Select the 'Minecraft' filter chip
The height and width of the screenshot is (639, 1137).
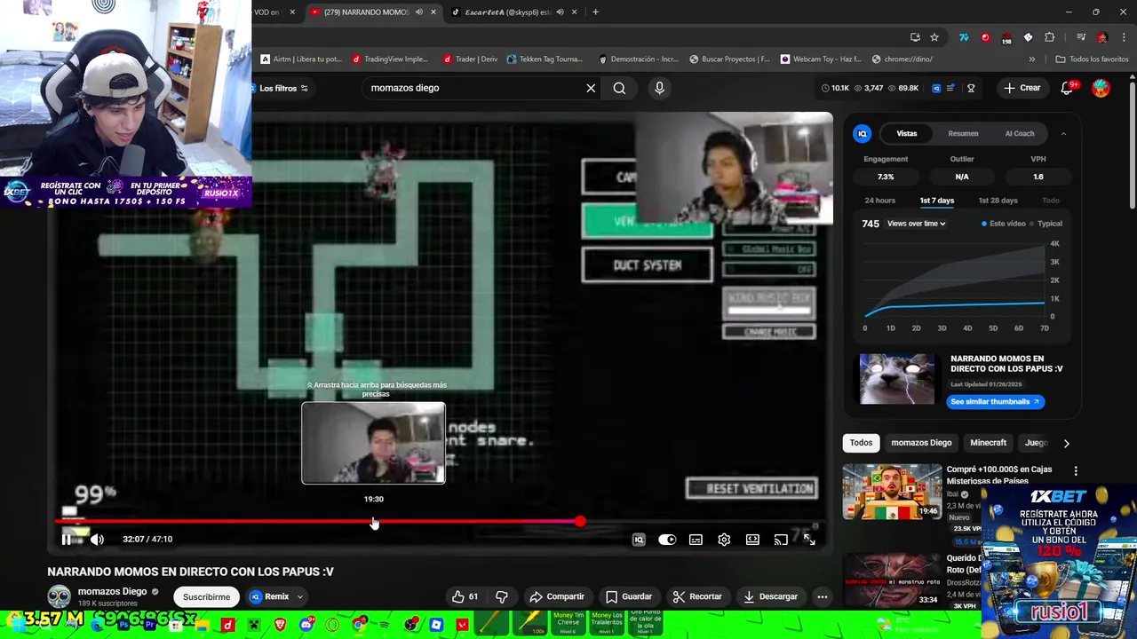click(x=988, y=442)
